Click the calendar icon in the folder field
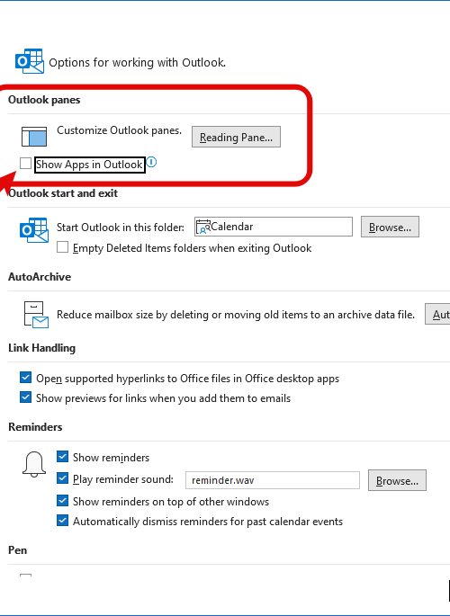 [x=203, y=228]
